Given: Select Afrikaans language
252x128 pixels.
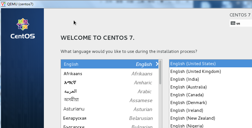Looking at the screenshot, I should pos(110,73).
